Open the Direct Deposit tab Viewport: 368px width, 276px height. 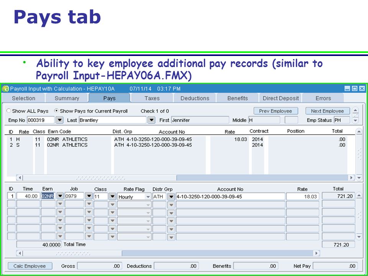pos(281,99)
